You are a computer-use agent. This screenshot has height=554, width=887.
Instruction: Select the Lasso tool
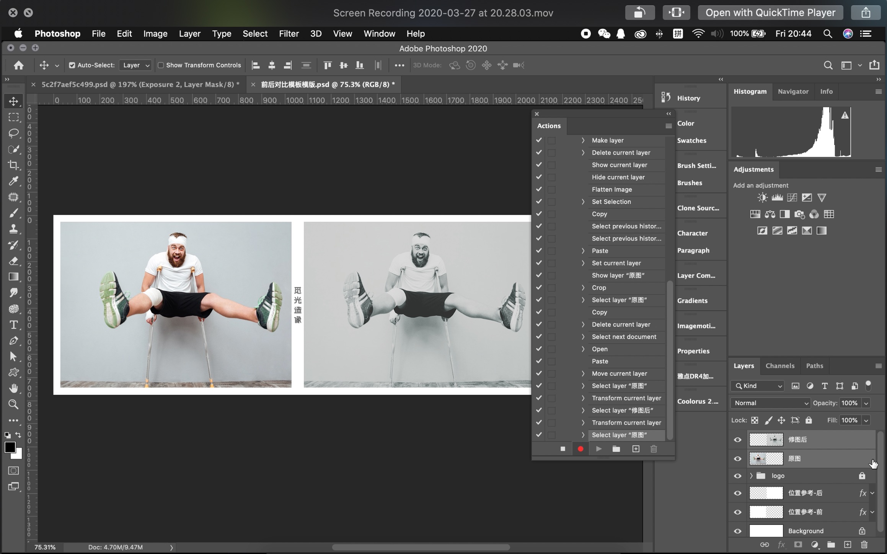tap(13, 133)
